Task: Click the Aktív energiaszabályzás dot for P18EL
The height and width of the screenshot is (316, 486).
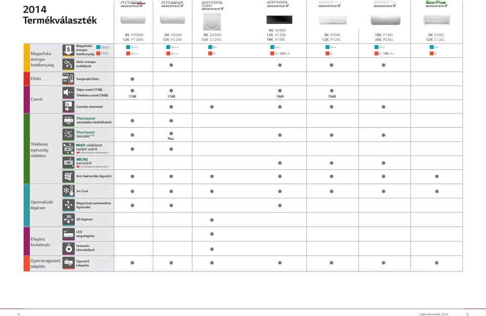Action: point(383,65)
